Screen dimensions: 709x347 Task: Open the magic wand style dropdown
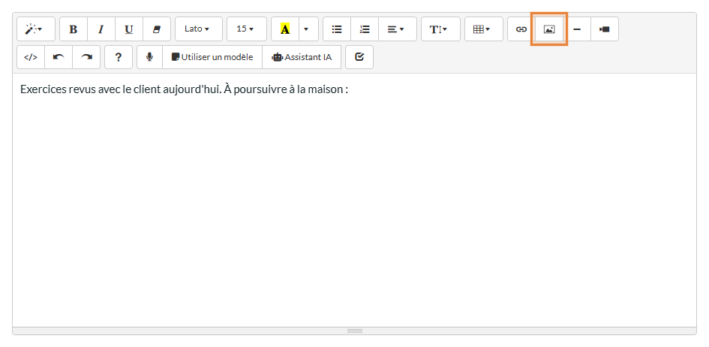pyautogui.click(x=36, y=29)
